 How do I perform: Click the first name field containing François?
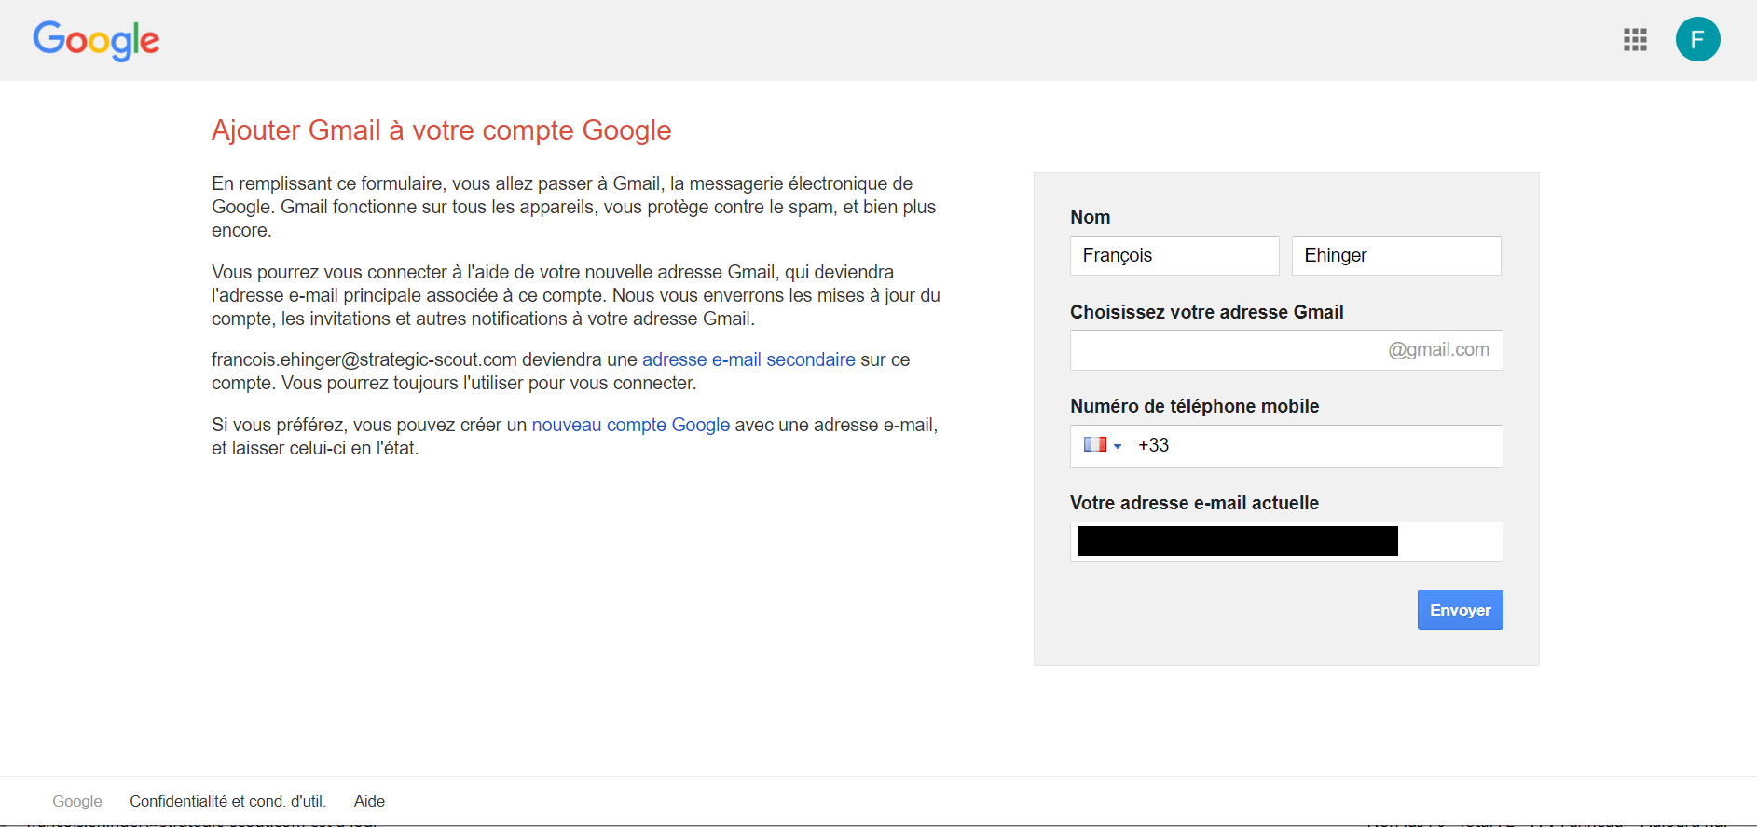pyautogui.click(x=1174, y=255)
